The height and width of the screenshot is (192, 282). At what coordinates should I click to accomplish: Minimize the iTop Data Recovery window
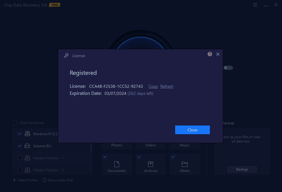coord(266,6)
